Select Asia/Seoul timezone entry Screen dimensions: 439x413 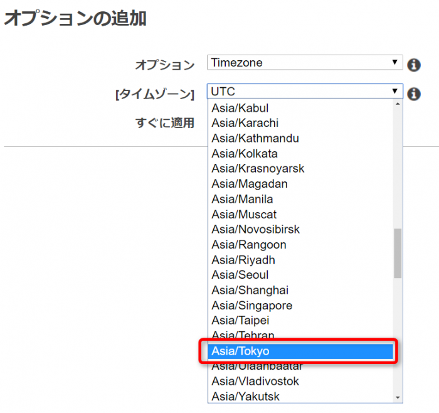pyautogui.click(x=300, y=275)
